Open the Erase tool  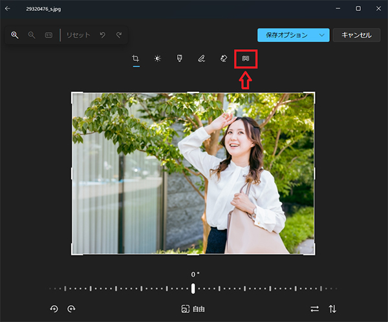point(223,59)
